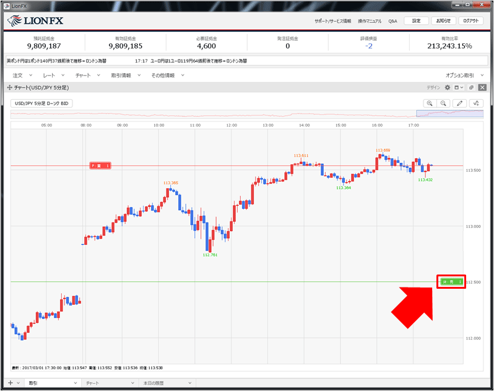The image size is (494, 391).
Task: Click the お知らせ button
Action: pyautogui.click(x=443, y=21)
